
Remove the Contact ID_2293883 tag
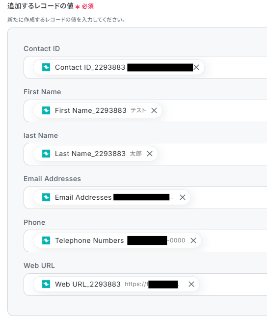pos(196,67)
